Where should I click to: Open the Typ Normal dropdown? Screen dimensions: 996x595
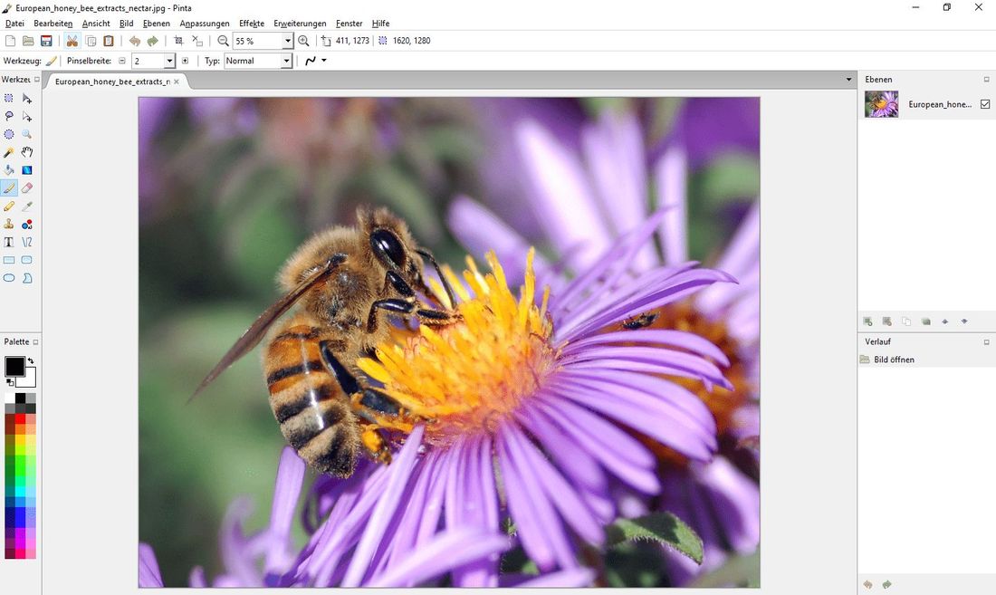pos(287,61)
